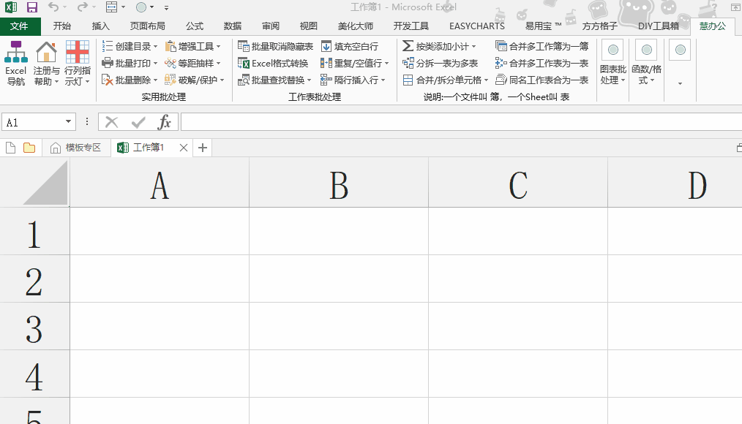This screenshot has width=742, height=424.
Task: Click the Select All corner triangle
Action: (45, 183)
